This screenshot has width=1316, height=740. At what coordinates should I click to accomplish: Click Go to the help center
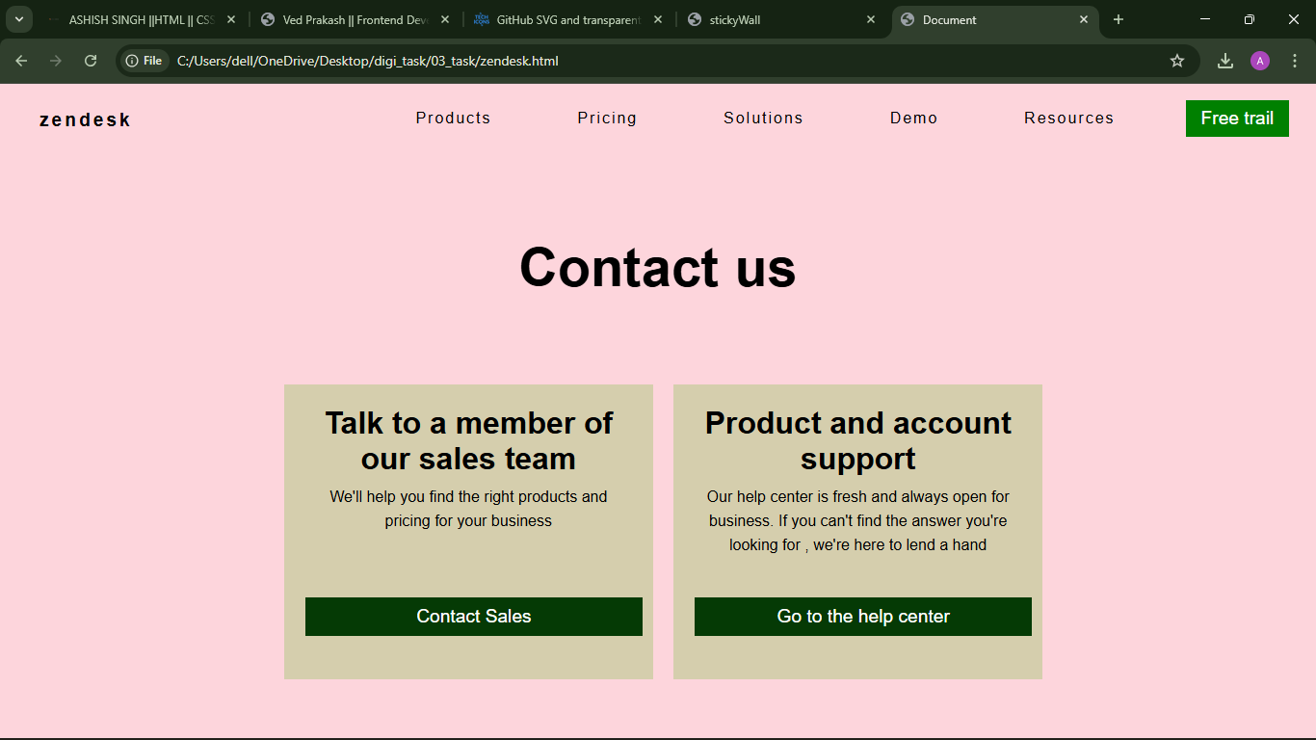[862, 617]
